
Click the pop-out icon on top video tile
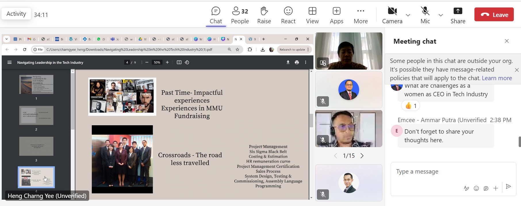click(x=323, y=63)
